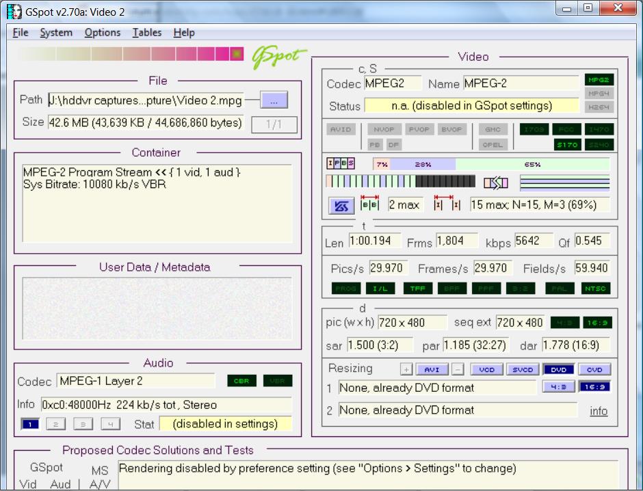Select DVD resizing target
The image size is (643, 491).
click(559, 369)
